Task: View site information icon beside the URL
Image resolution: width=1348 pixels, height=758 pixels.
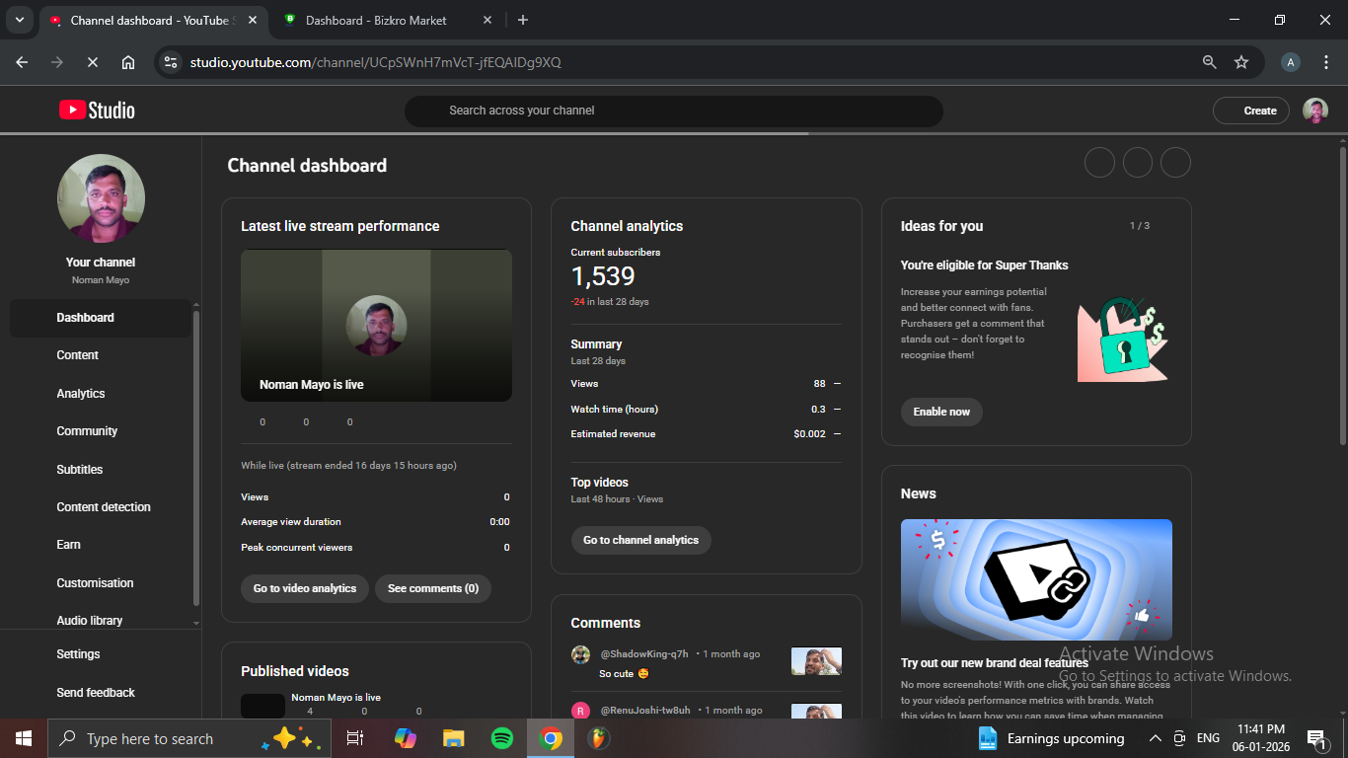Action: point(171,62)
